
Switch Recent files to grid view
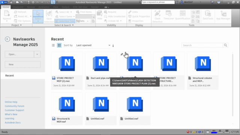click(59, 45)
